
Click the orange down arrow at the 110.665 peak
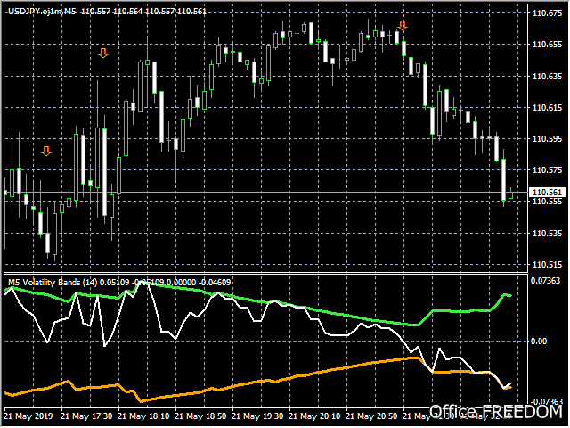[x=402, y=26]
